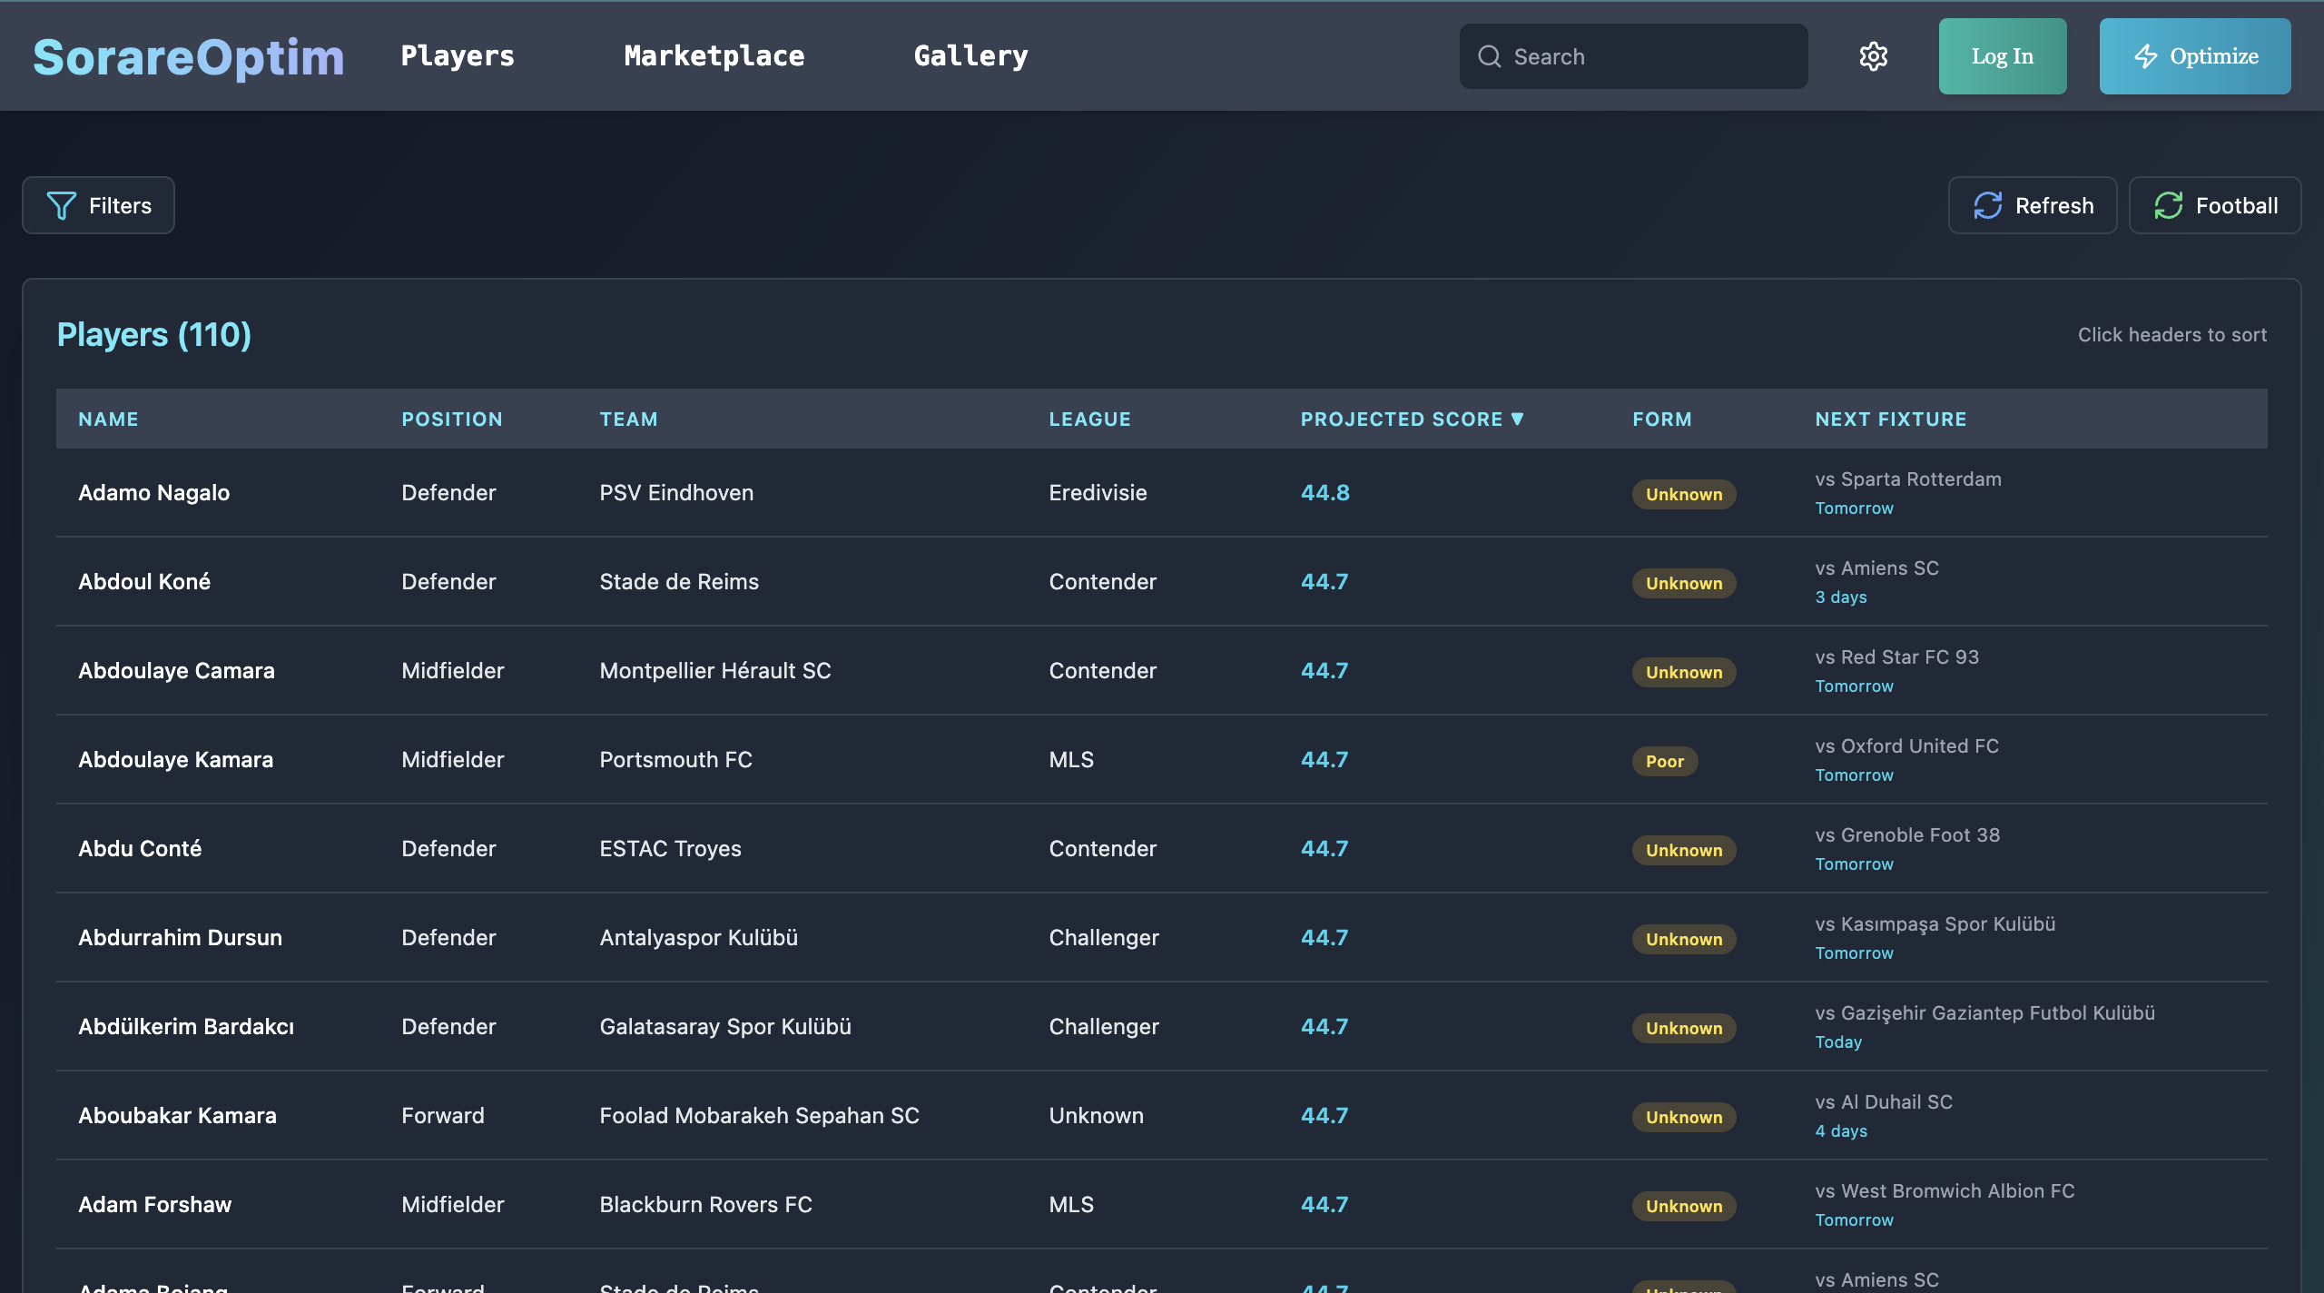The image size is (2324, 1293).
Task: Sort by the TEAM column header
Action: coord(628,419)
